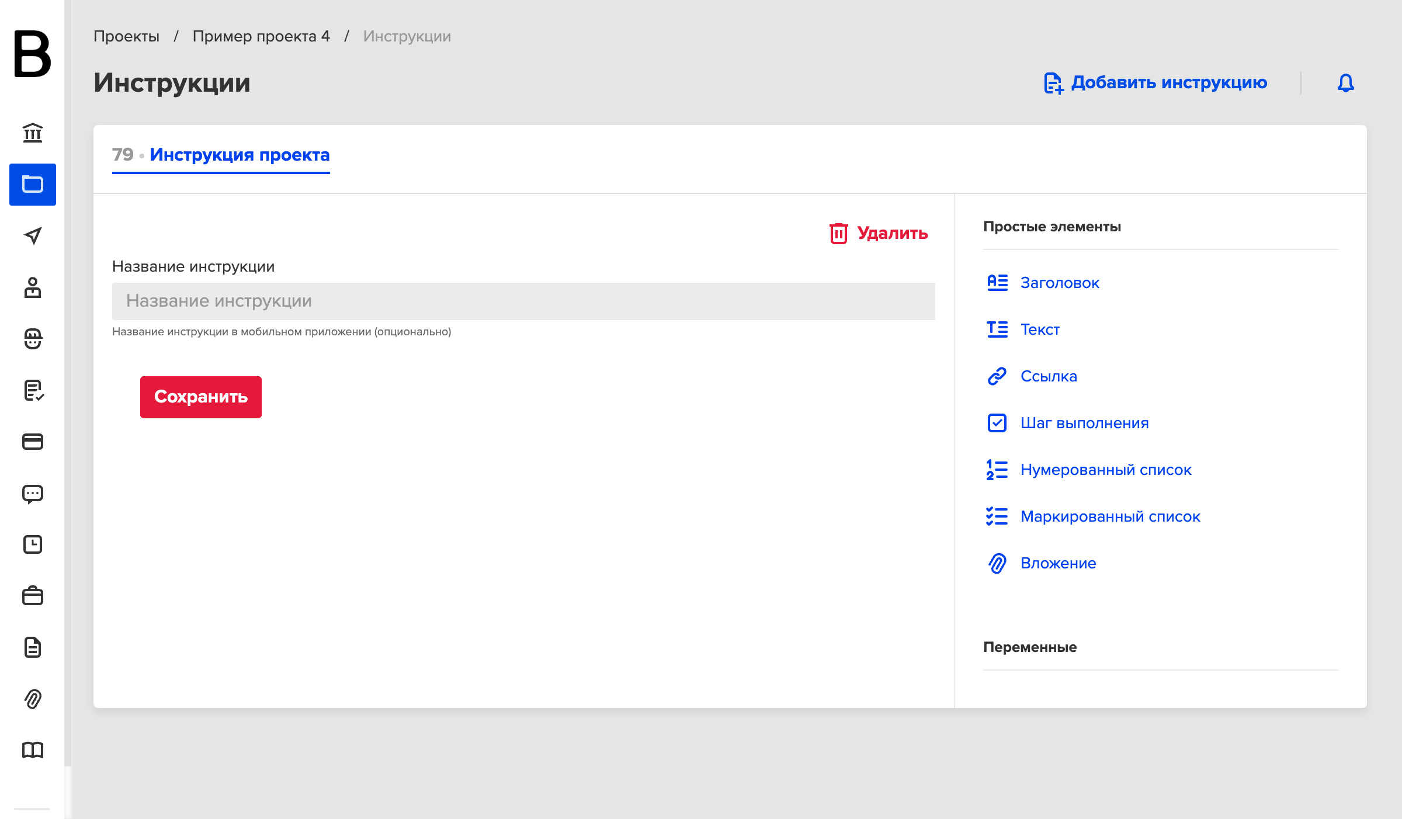This screenshot has width=1402, height=819.
Task: Open the face mask sidebar icon
Action: 33,339
